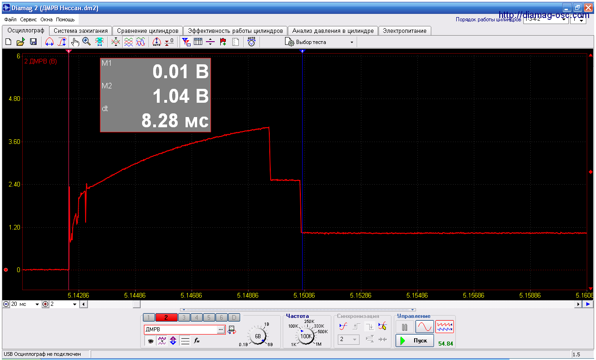Click the measurement cursors divider icon
The image size is (596, 360).
211,42
